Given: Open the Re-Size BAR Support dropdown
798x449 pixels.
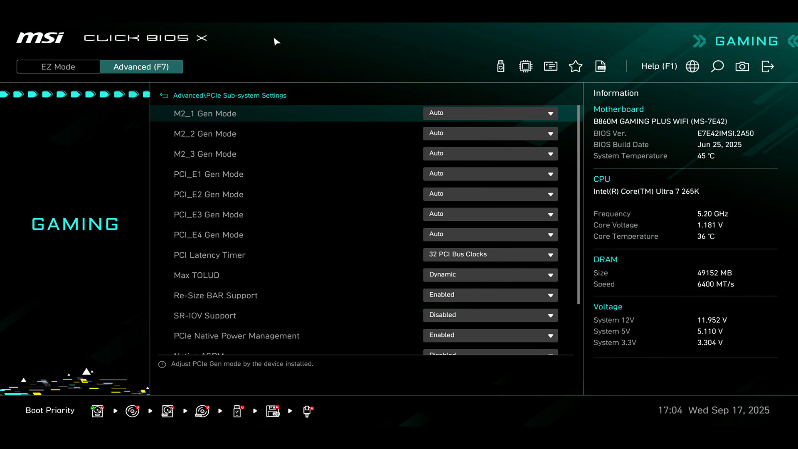Looking at the screenshot, I should pyautogui.click(x=490, y=295).
